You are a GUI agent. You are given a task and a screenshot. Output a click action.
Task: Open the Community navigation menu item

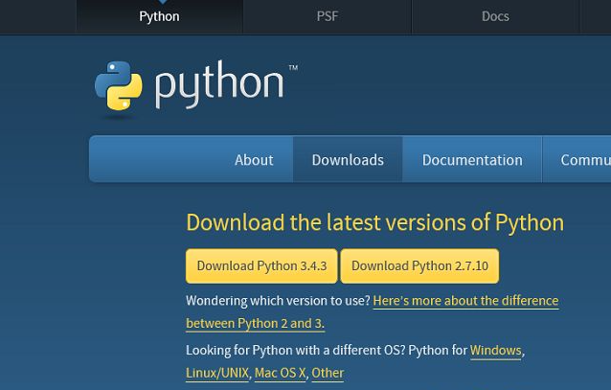[x=584, y=160]
